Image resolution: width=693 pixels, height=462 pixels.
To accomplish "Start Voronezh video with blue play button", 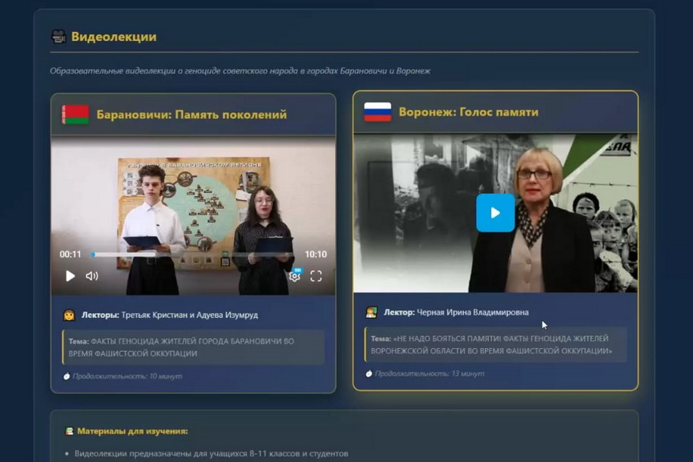I will point(495,213).
